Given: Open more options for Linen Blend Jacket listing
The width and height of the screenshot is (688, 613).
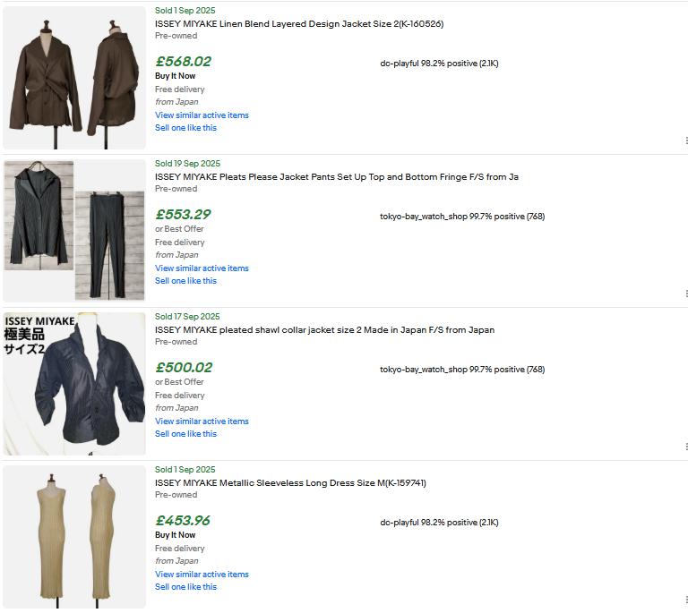Looking at the screenshot, I should click(x=685, y=140).
